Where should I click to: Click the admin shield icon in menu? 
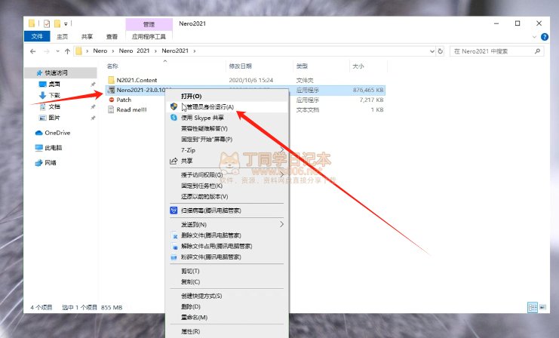point(174,106)
